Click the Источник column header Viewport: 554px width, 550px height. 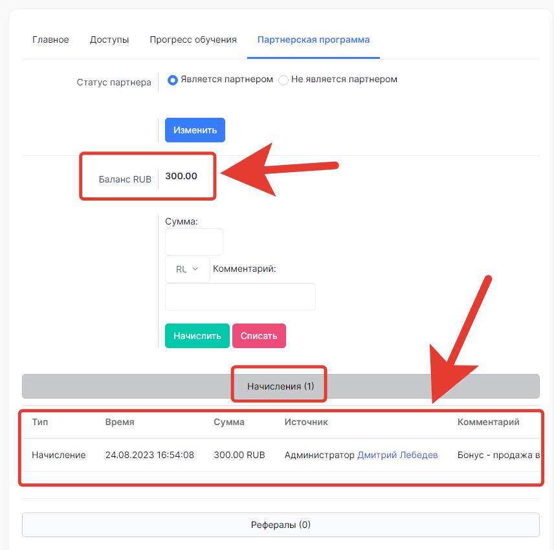point(306,422)
